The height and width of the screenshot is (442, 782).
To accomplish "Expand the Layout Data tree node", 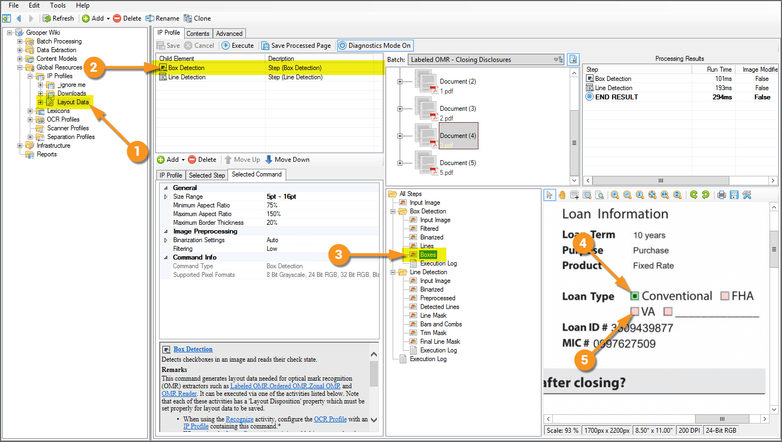I will [40, 102].
